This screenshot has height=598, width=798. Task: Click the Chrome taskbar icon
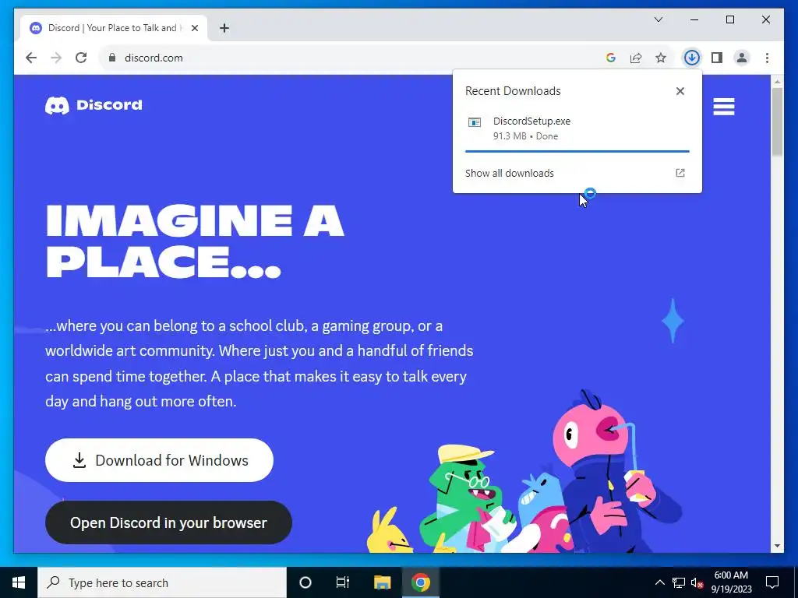click(x=421, y=582)
